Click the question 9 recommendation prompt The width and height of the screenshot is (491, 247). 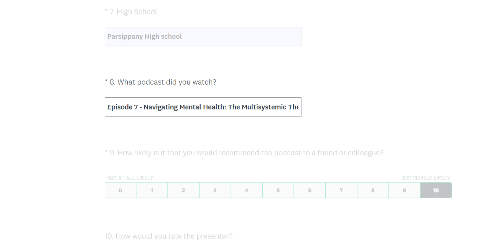pyautogui.click(x=250, y=153)
